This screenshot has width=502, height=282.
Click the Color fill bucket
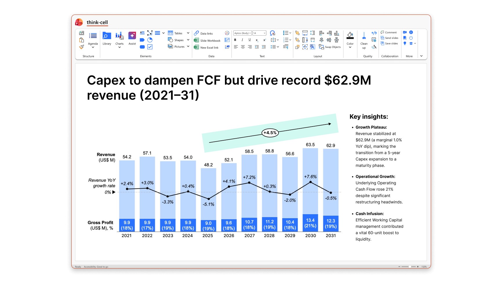point(350,35)
